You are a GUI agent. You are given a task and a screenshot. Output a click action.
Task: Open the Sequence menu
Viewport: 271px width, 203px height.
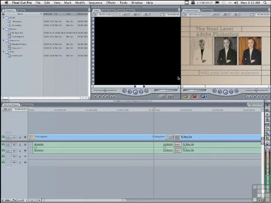point(95,3)
